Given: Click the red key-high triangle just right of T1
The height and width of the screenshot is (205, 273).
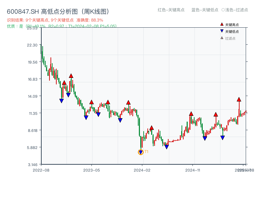Looking at the screenshot, I should coord(152,128).
